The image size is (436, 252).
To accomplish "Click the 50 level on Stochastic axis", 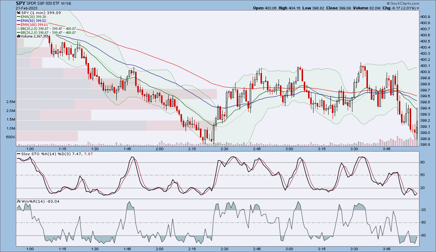I will coord(423,175).
